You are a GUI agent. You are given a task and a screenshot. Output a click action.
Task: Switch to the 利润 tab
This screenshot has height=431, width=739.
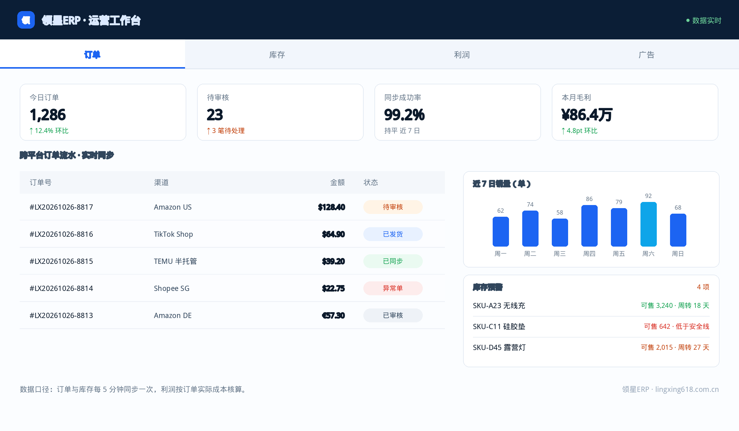(462, 54)
